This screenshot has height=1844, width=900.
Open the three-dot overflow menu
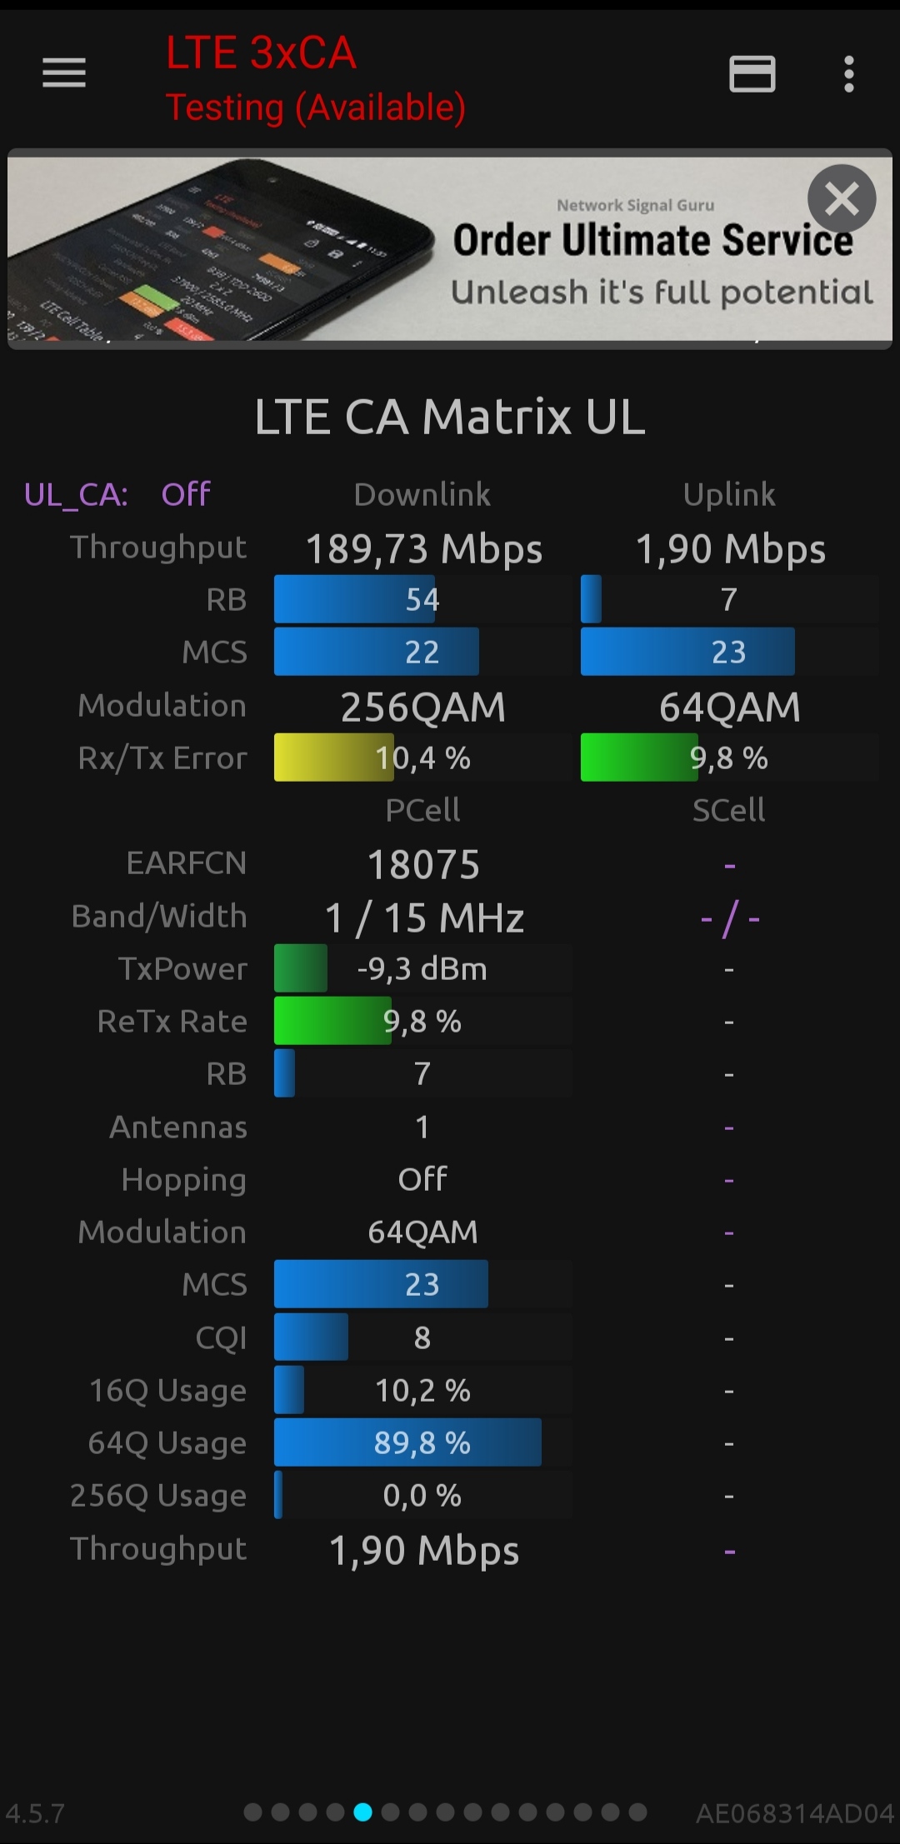[848, 73]
